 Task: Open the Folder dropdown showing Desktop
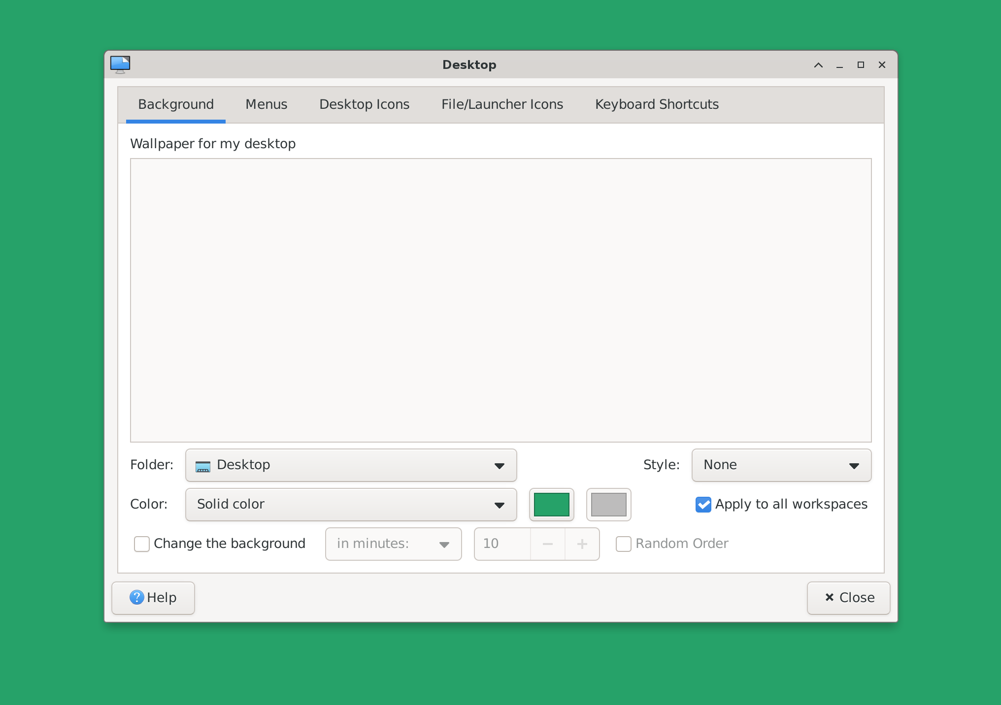point(351,465)
